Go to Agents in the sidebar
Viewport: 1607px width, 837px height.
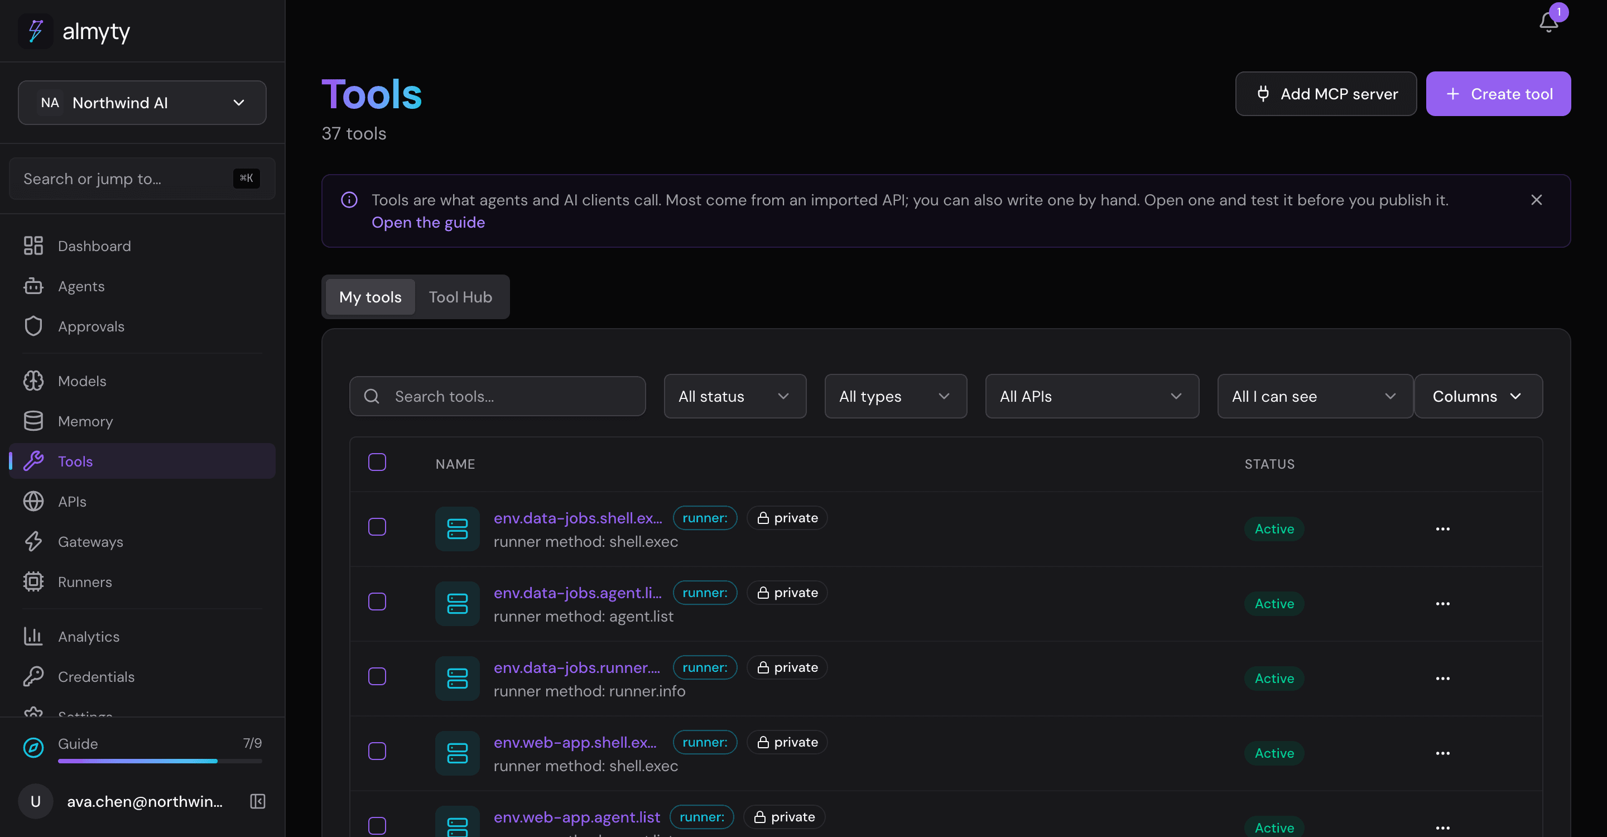click(x=142, y=286)
